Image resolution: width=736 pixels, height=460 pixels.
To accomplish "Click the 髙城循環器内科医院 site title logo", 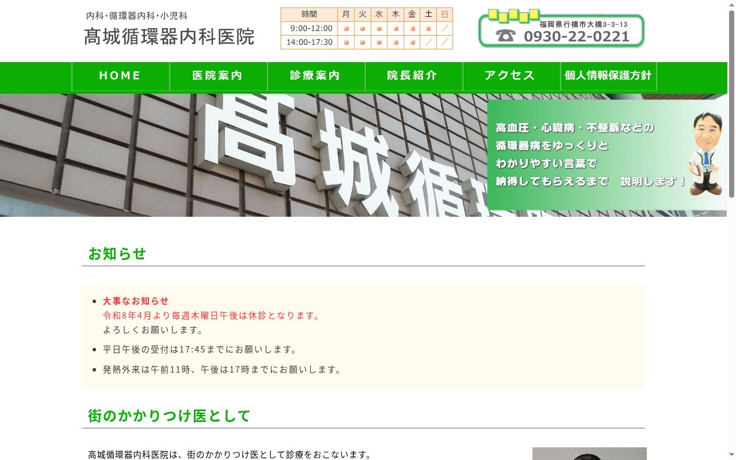I will pos(169,37).
